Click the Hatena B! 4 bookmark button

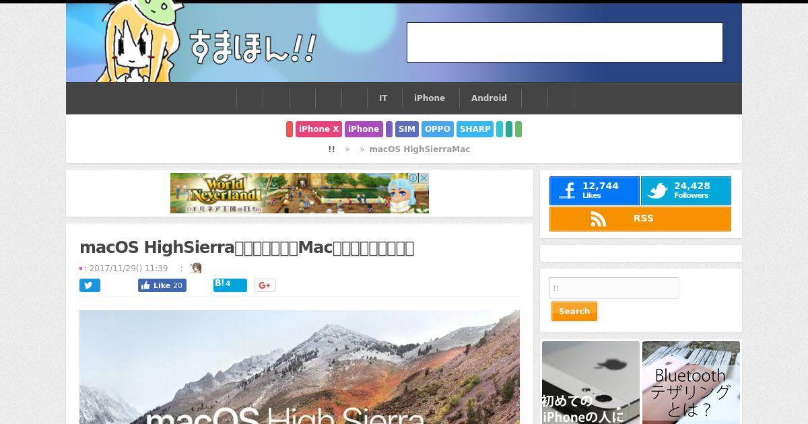click(x=230, y=285)
